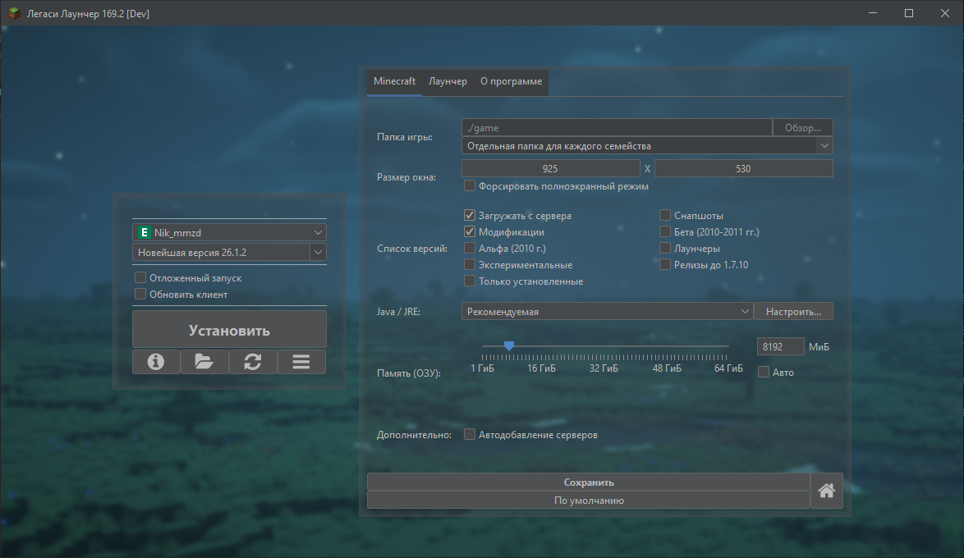Uncheck 'Загружать с сервера' checkbox
This screenshot has width=964, height=558.
[x=469, y=215]
